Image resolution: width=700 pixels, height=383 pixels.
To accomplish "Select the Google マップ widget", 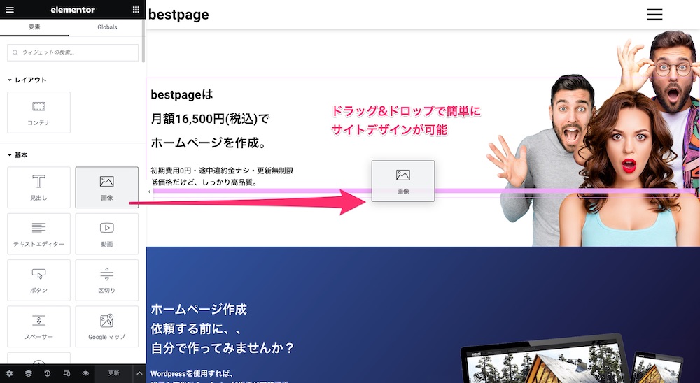I will tap(106, 326).
